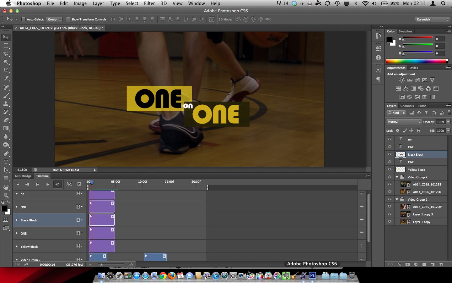
Task: Open the Essentials workspace dropdown
Action: 433,19
